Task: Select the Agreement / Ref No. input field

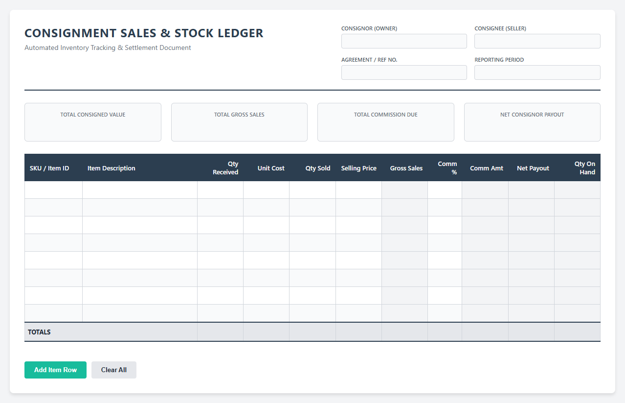Action: pos(404,72)
